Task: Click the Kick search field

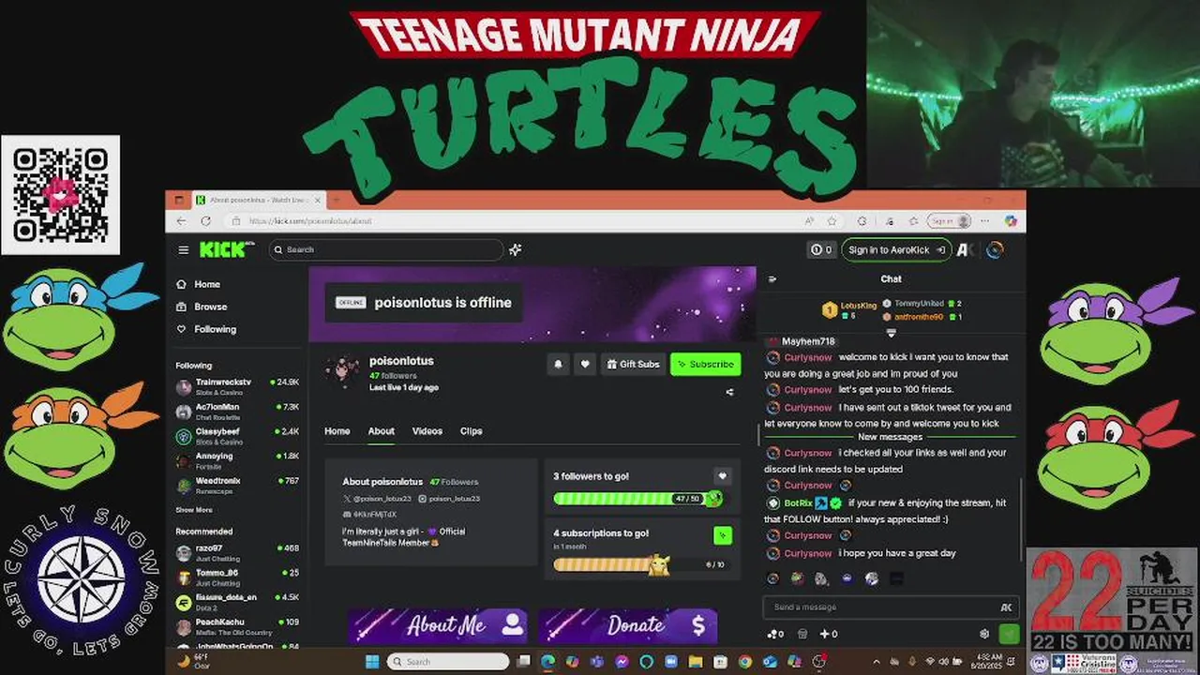Action: pos(386,249)
